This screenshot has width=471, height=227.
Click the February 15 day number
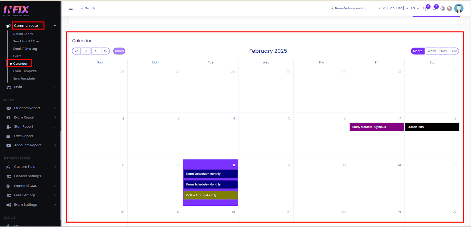(455, 165)
